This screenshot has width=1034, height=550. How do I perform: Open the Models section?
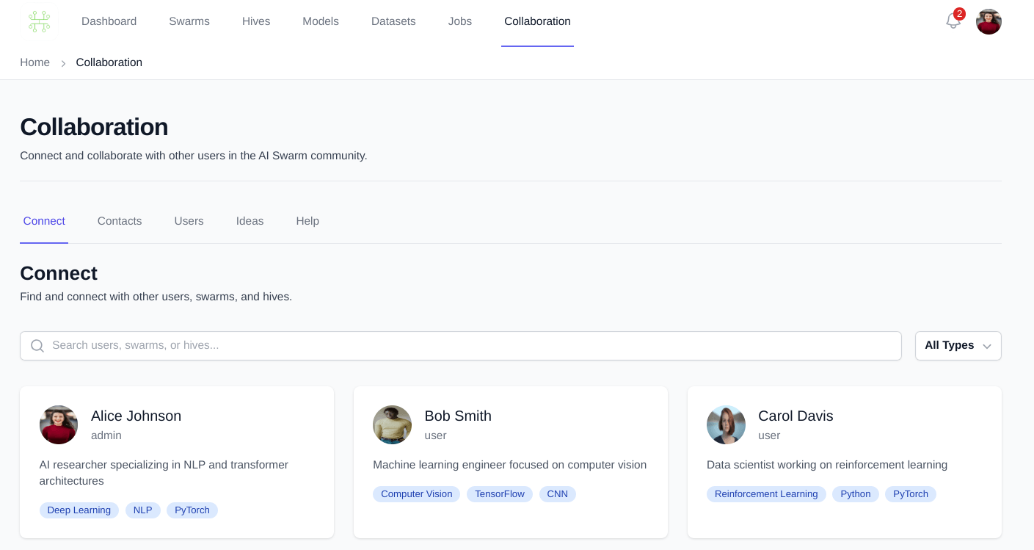[321, 21]
